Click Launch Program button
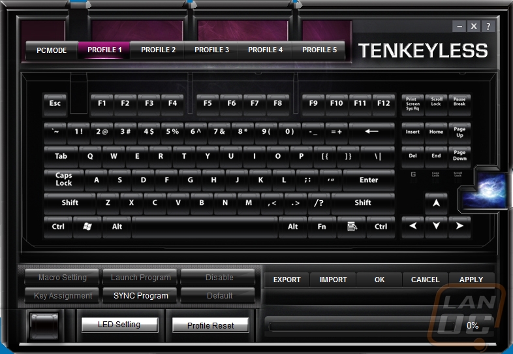This screenshot has width=513, height=354. pyautogui.click(x=141, y=278)
